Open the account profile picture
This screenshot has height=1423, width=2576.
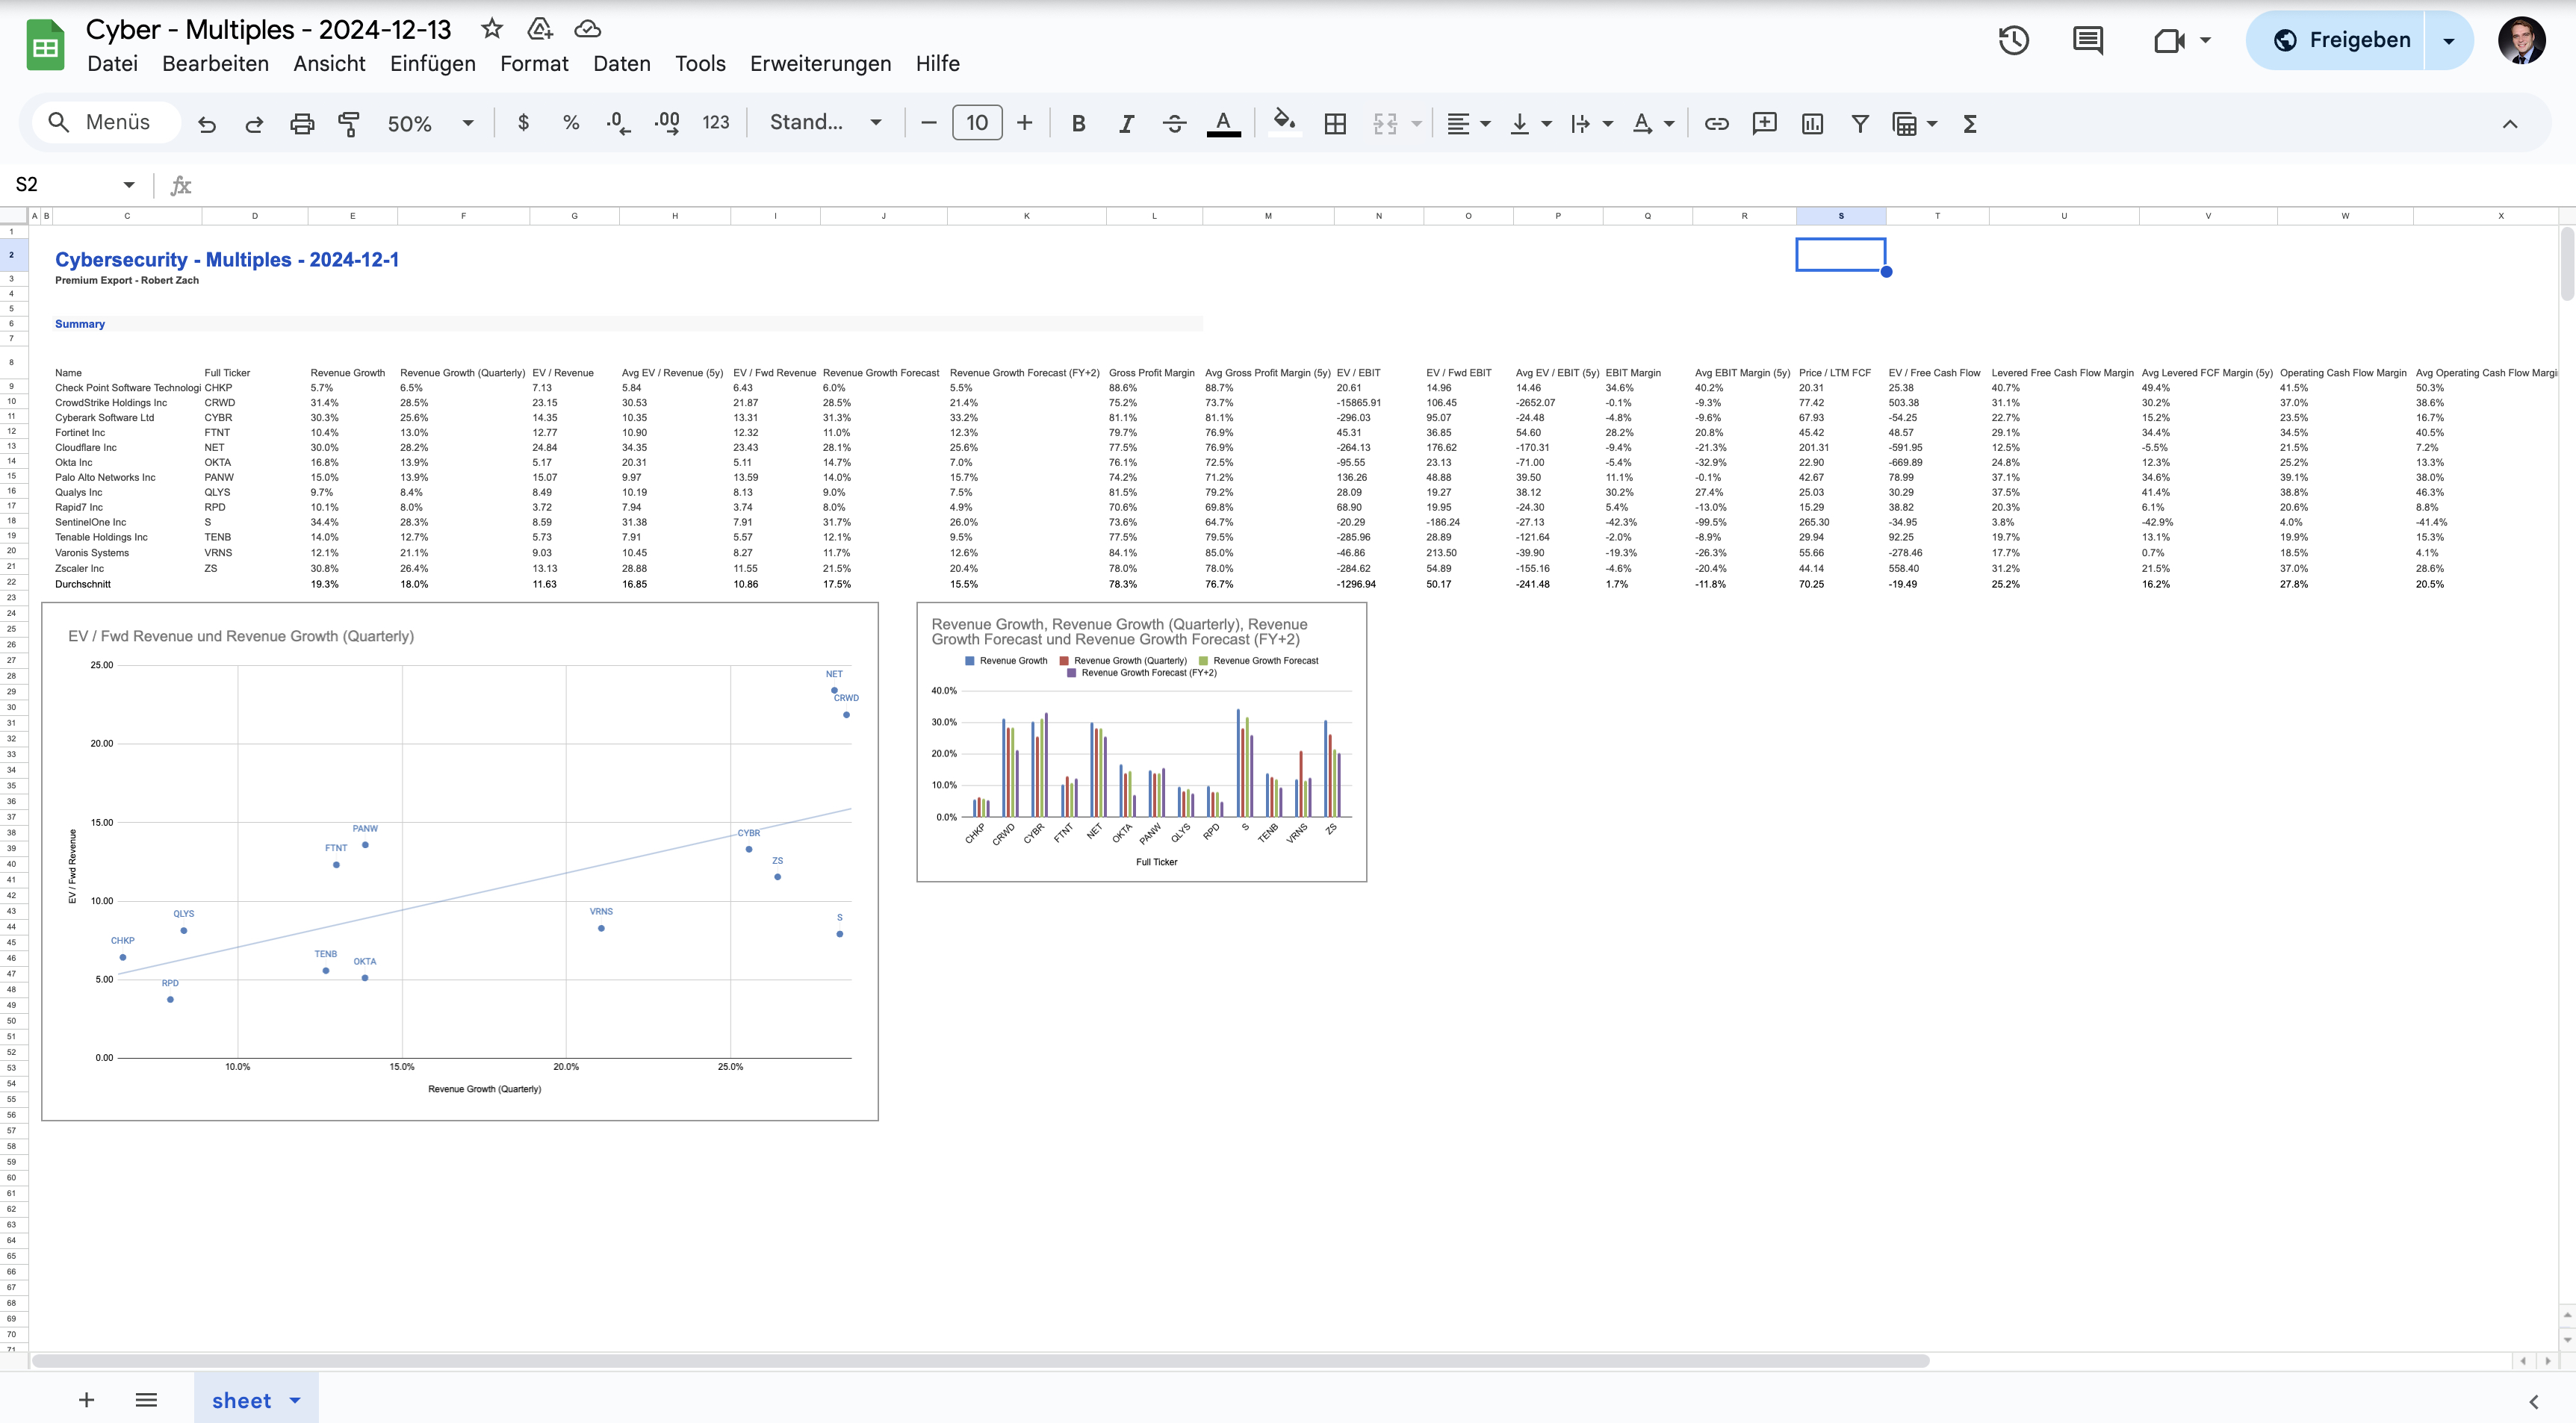pos(2521,40)
